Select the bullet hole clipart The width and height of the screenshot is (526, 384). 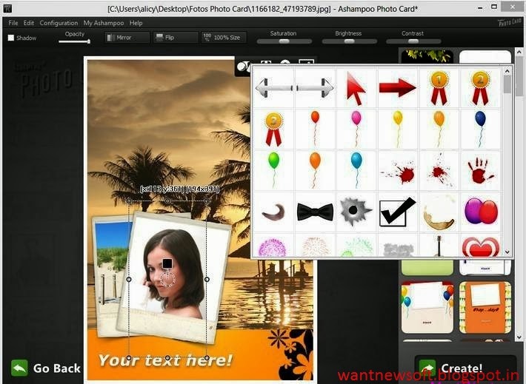(355, 212)
